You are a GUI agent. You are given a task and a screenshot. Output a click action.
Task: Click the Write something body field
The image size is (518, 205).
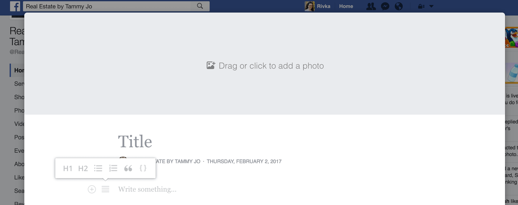tap(147, 189)
